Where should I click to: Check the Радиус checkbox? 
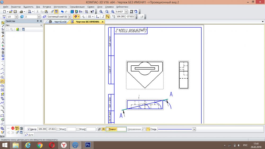click(108, 129)
